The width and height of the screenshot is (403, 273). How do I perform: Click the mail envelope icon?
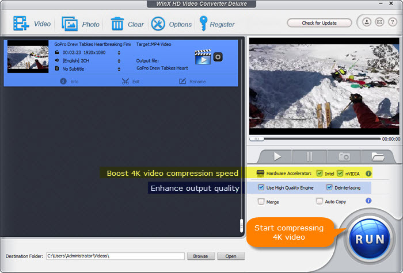pos(379,22)
